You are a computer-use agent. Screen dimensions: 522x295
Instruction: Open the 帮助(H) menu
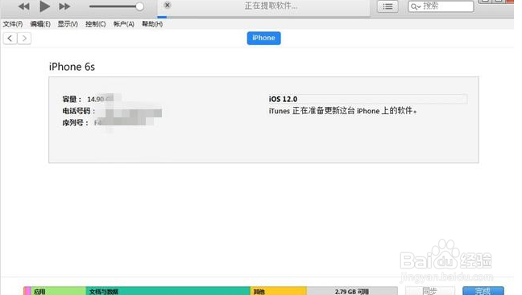pos(152,24)
